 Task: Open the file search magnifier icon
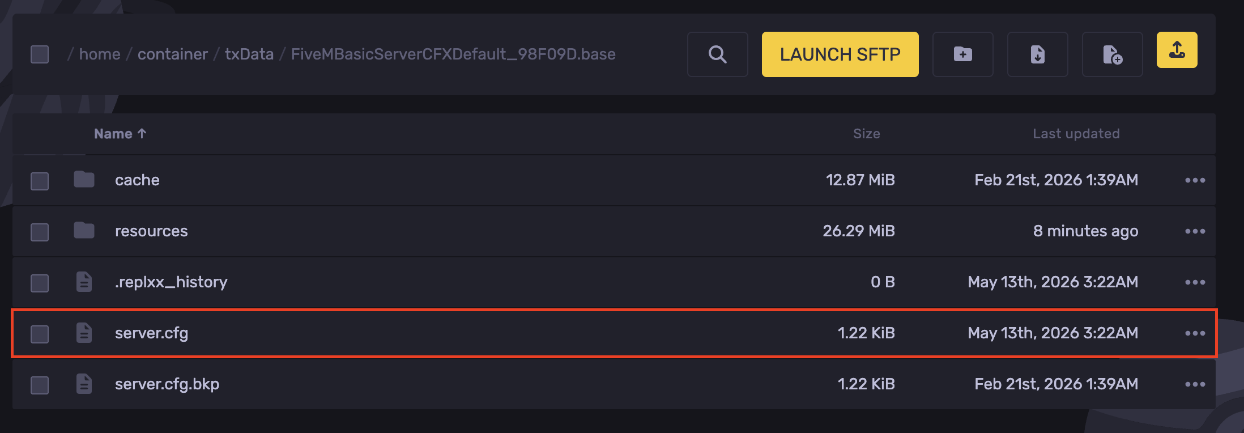click(717, 54)
